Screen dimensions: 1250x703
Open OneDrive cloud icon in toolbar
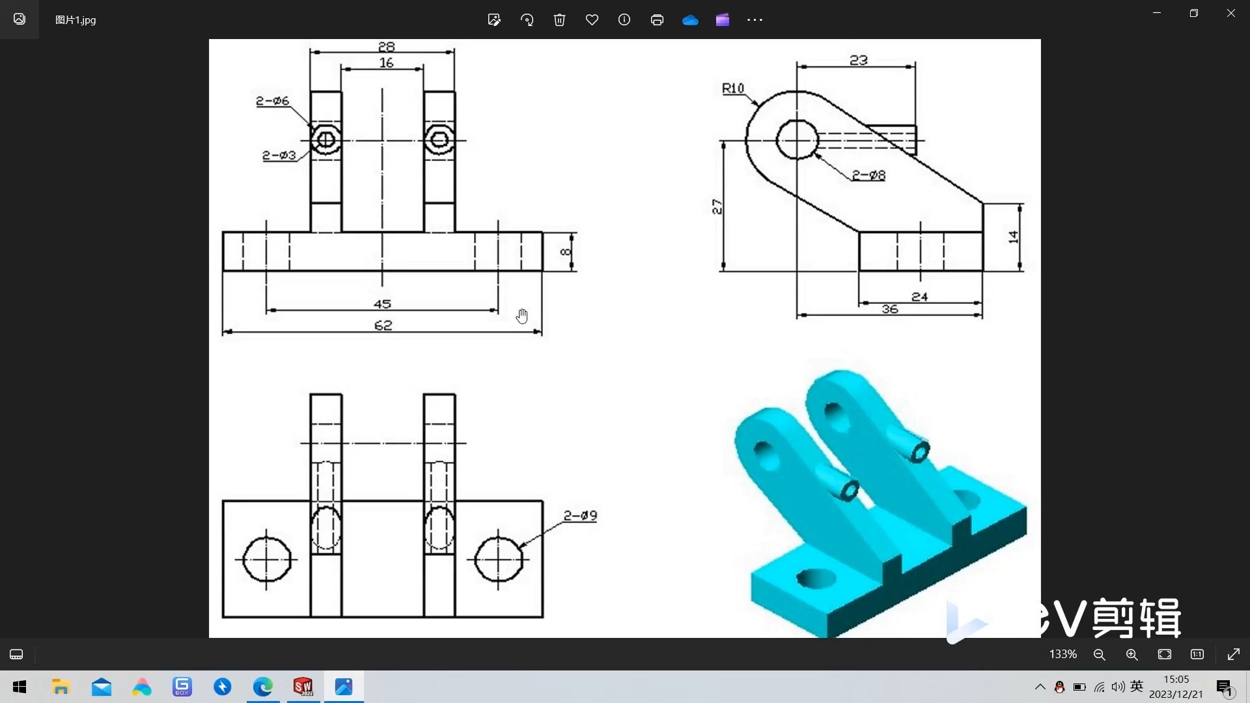point(690,20)
